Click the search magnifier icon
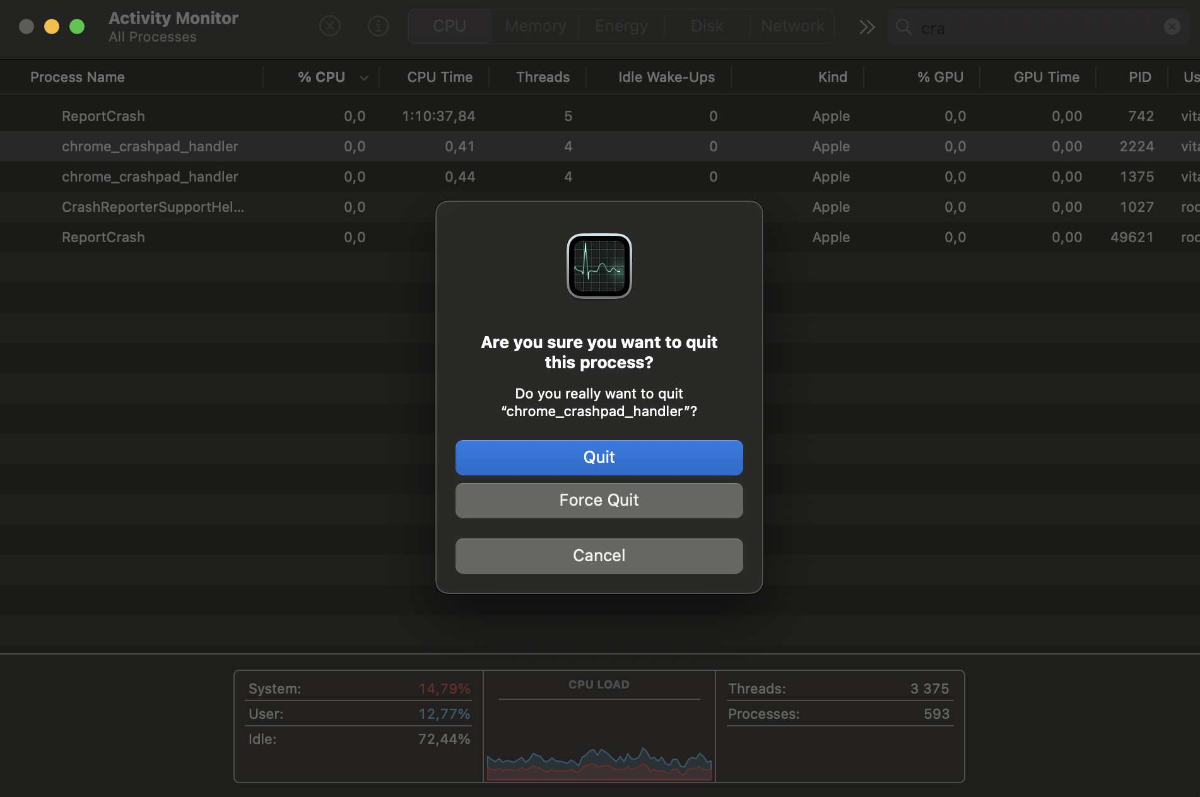Viewport: 1200px width, 797px height. point(903,27)
